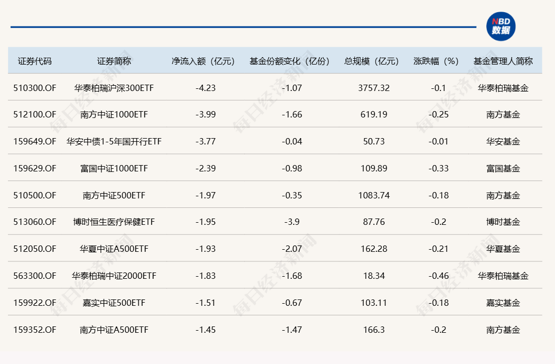Click the 证券代码 column header
The width and height of the screenshot is (555, 364).
click(x=35, y=61)
